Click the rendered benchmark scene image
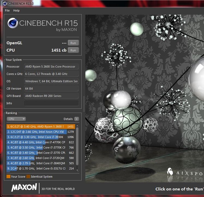The height and width of the screenshot is (197, 204). click(x=145, y=98)
